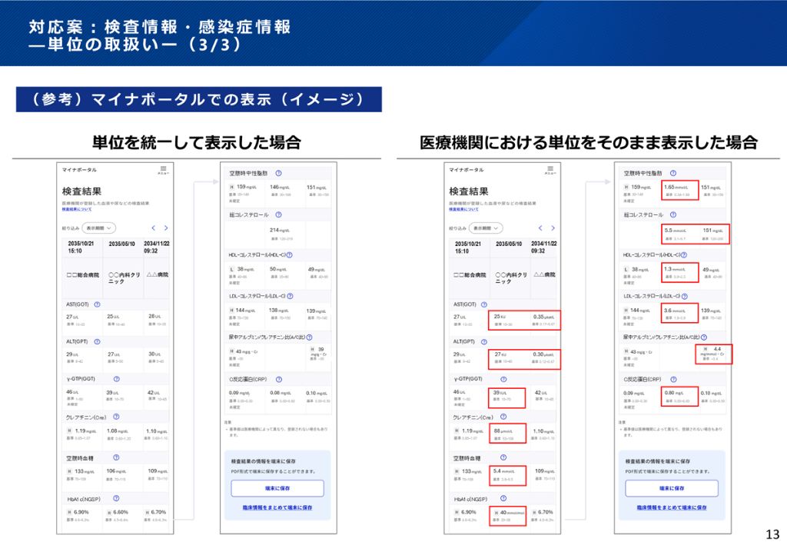787x545 pixels.
Task: Open 検査結果について link in original-units mockup
Action: (463, 209)
